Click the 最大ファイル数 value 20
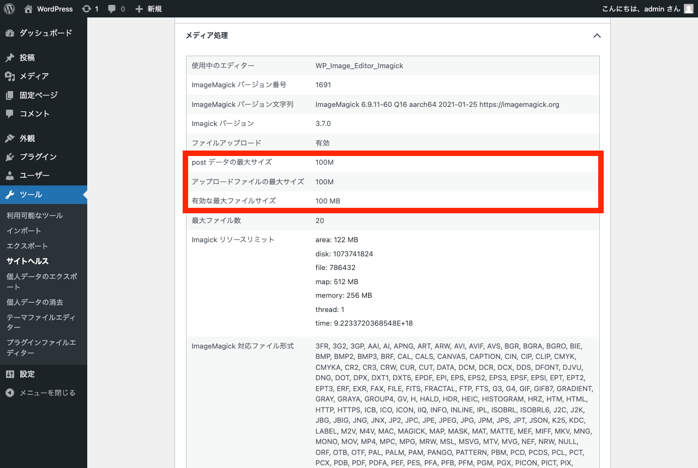Image resolution: width=698 pixels, height=468 pixels. [x=320, y=220]
